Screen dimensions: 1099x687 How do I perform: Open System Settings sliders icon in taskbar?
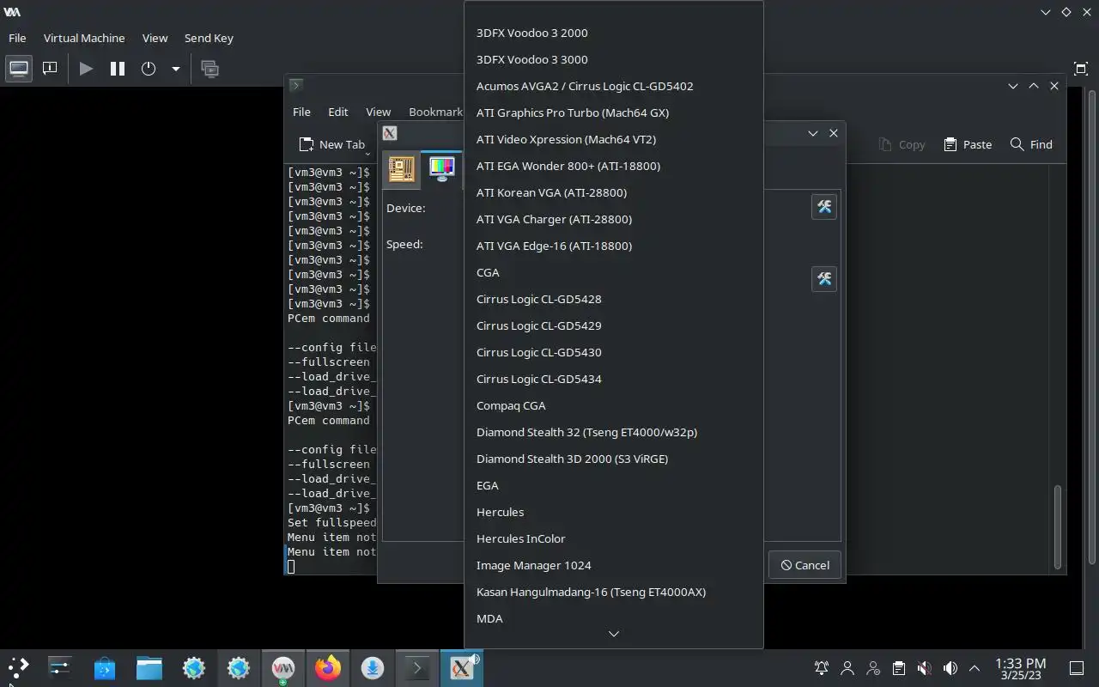coord(59,667)
